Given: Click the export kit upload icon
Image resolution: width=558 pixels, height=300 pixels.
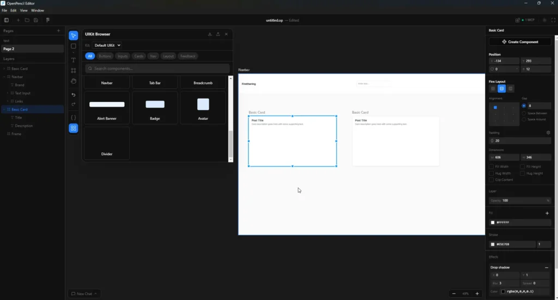Looking at the screenshot, I should 218,34.
